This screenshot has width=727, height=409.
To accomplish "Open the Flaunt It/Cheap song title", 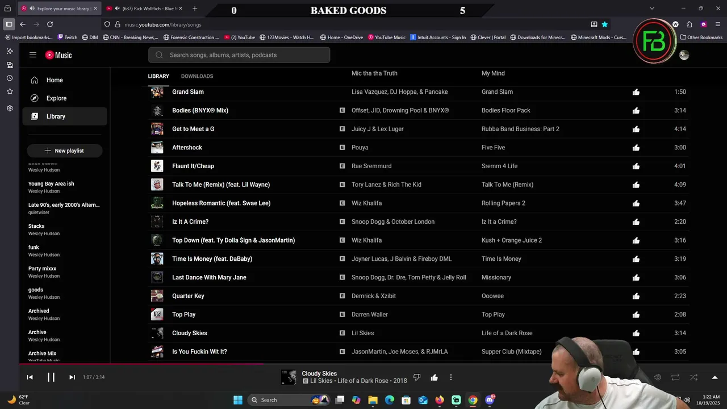I will pyautogui.click(x=193, y=166).
